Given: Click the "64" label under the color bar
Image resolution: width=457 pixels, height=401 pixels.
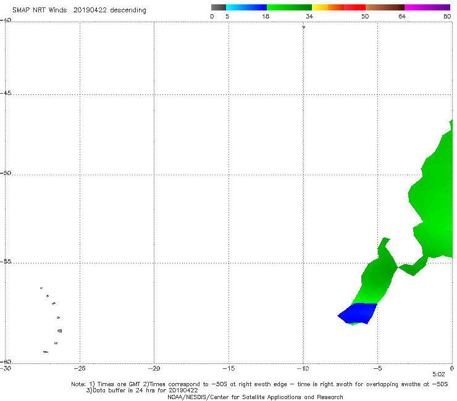Looking at the screenshot, I should tap(402, 16).
